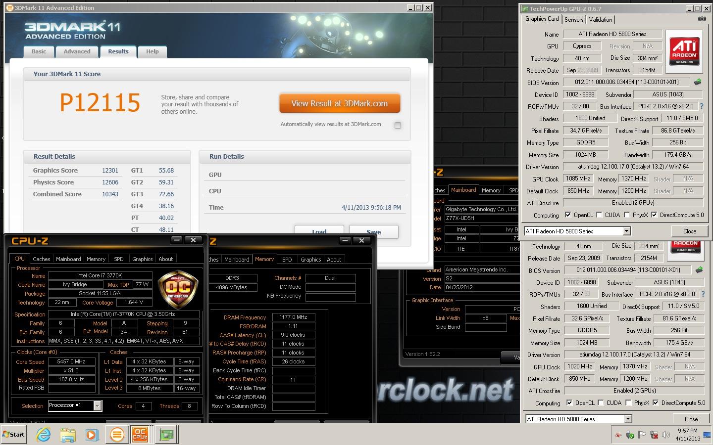Switch to GPU-Z taskbar button
This screenshot has width=713, height=445.
(167, 435)
